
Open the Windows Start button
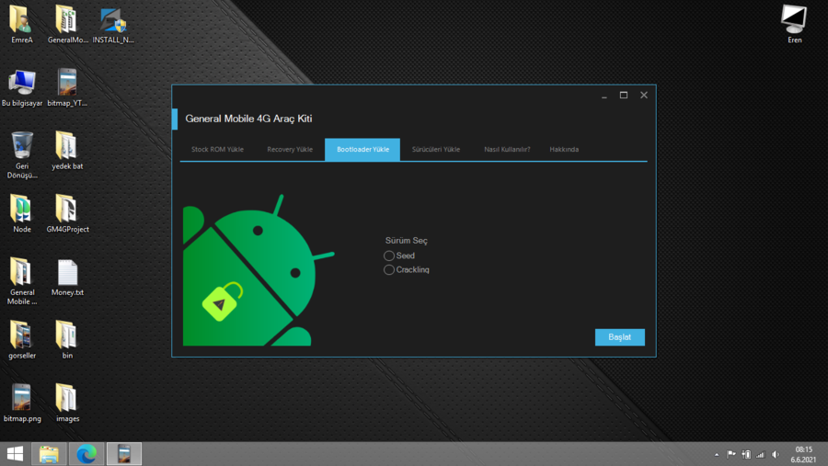point(15,454)
